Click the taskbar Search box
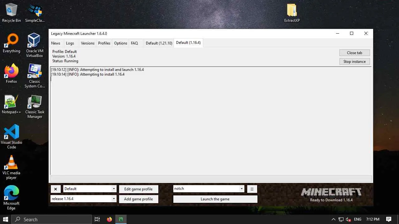 point(51,219)
